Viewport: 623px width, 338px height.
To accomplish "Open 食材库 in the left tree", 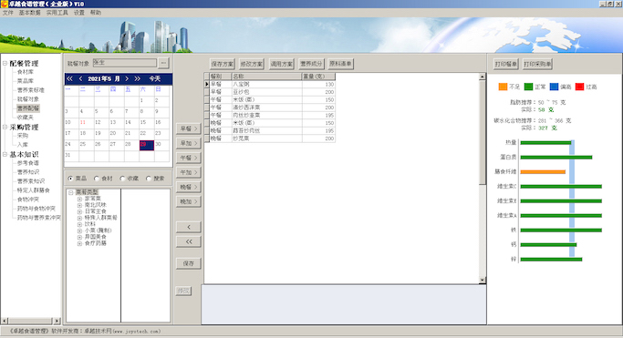I will (26, 72).
